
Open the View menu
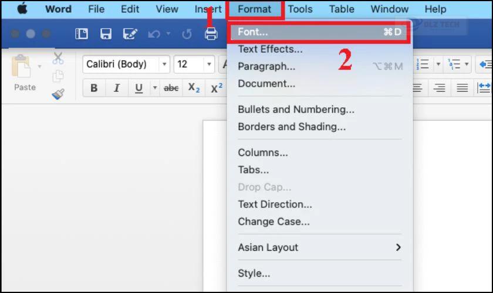point(167,9)
